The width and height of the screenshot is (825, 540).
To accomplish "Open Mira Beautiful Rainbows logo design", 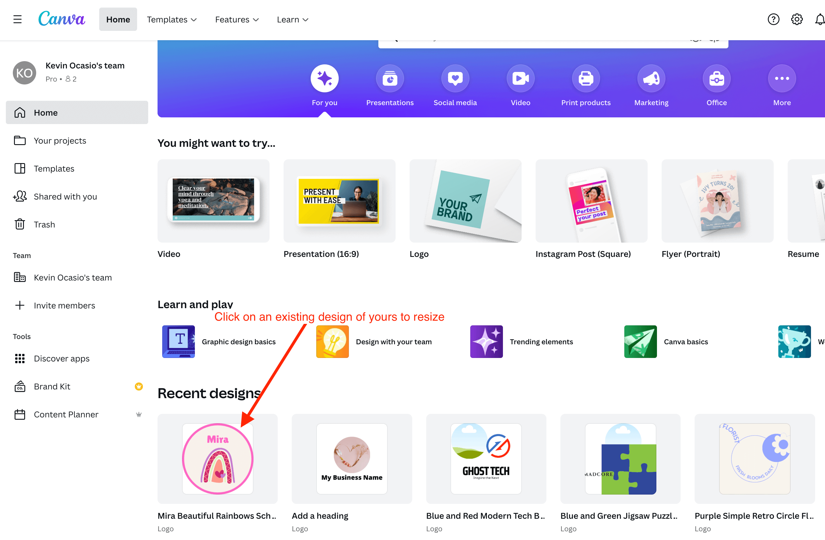I will coord(218,459).
